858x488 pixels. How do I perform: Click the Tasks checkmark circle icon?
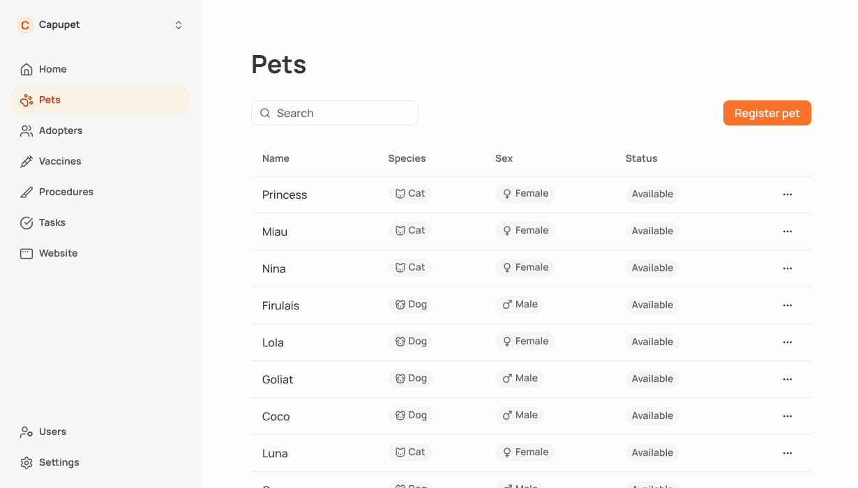pos(27,222)
